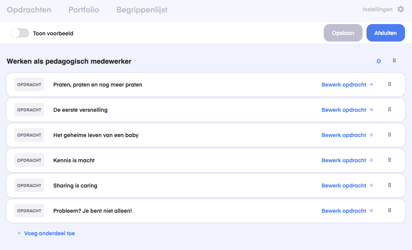Open Bewerk opdracht for De eerste versnelling

[347, 110]
